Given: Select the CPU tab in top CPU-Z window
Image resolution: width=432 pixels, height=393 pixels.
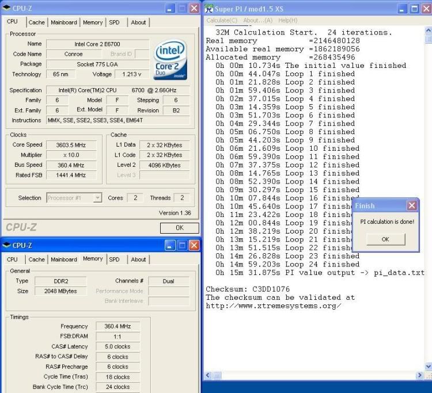Looking at the screenshot, I should 13,21.
